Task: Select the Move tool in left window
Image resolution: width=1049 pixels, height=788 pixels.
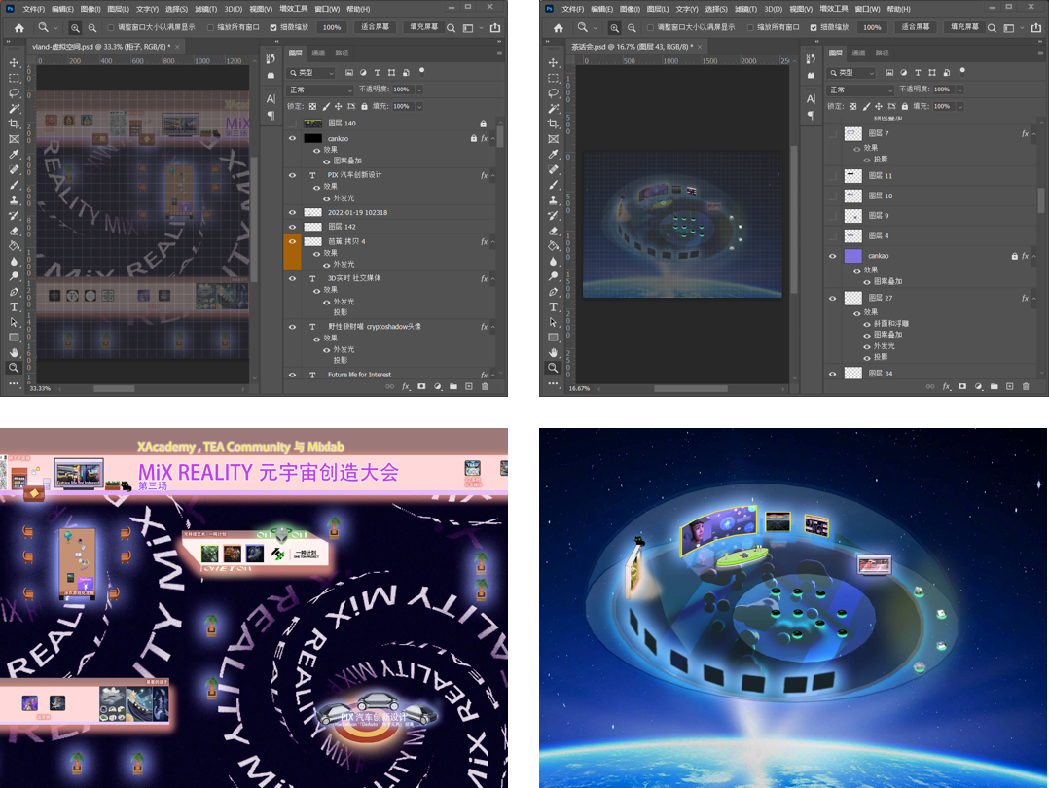Action: (14, 62)
